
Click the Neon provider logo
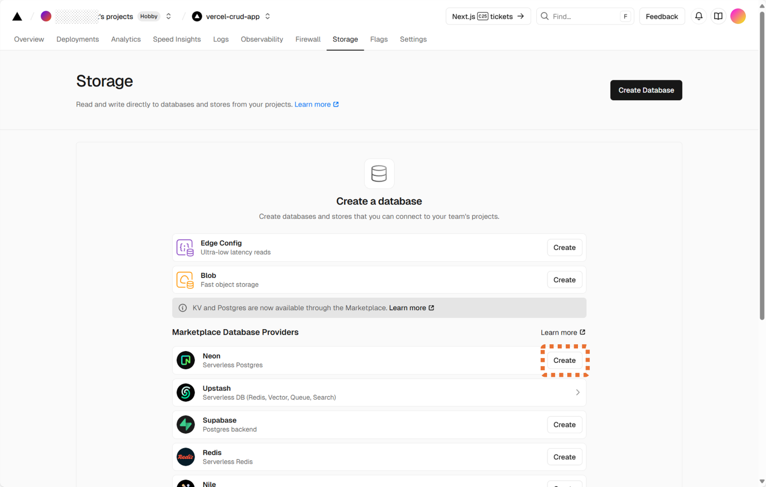[x=185, y=360]
